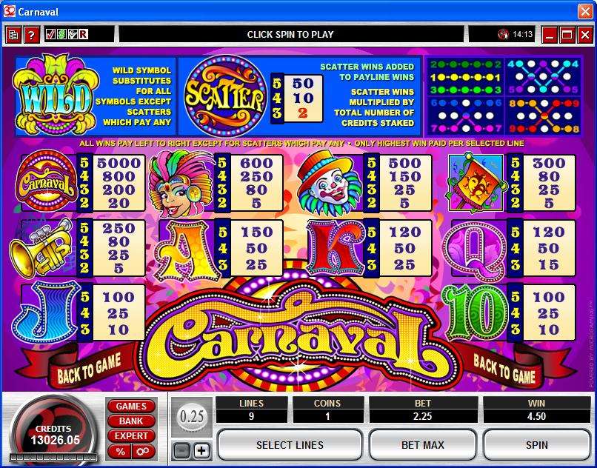Increase coin size with plus button
Screen dimensions: 597x468
click(x=201, y=451)
